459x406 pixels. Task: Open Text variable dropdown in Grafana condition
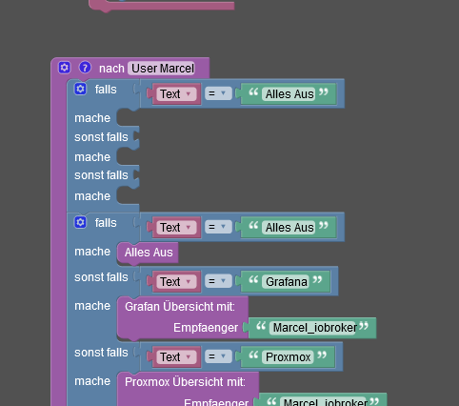(176, 282)
